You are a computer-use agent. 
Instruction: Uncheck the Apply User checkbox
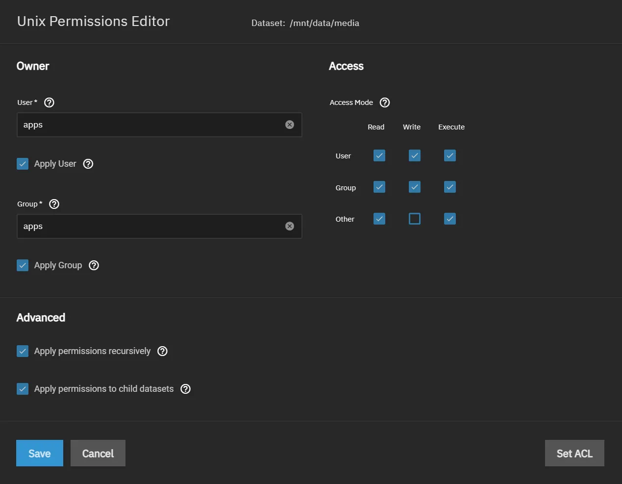[x=23, y=164]
